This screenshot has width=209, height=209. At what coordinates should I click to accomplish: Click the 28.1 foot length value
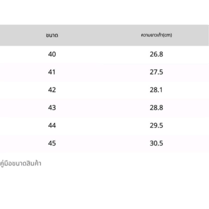point(156,90)
